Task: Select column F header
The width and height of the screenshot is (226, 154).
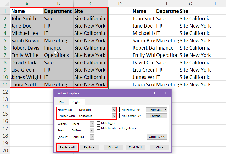Action: click(x=167, y=4)
